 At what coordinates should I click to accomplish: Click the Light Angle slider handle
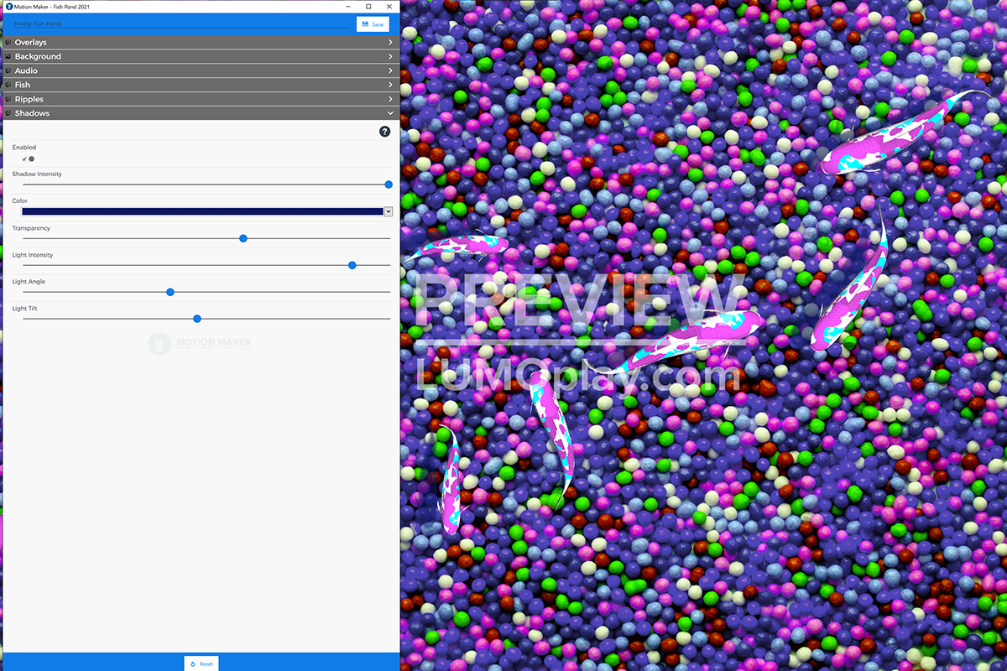click(170, 292)
